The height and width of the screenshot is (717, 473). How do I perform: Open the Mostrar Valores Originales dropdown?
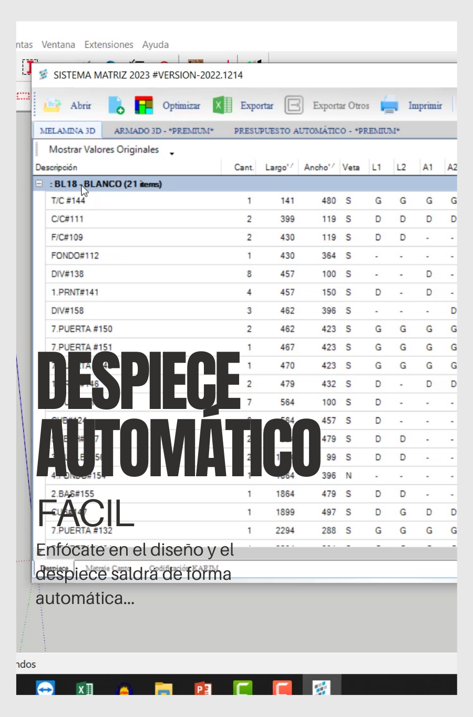coord(172,153)
